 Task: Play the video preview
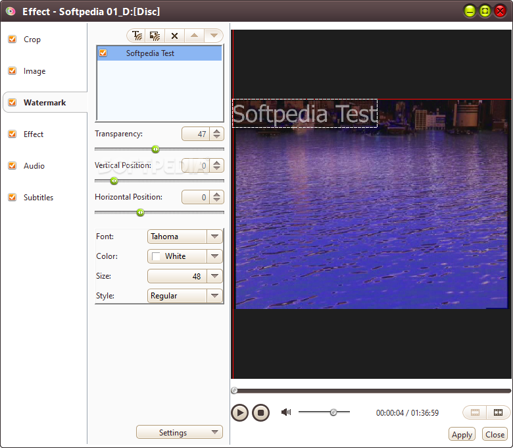click(x=240, y=412)
